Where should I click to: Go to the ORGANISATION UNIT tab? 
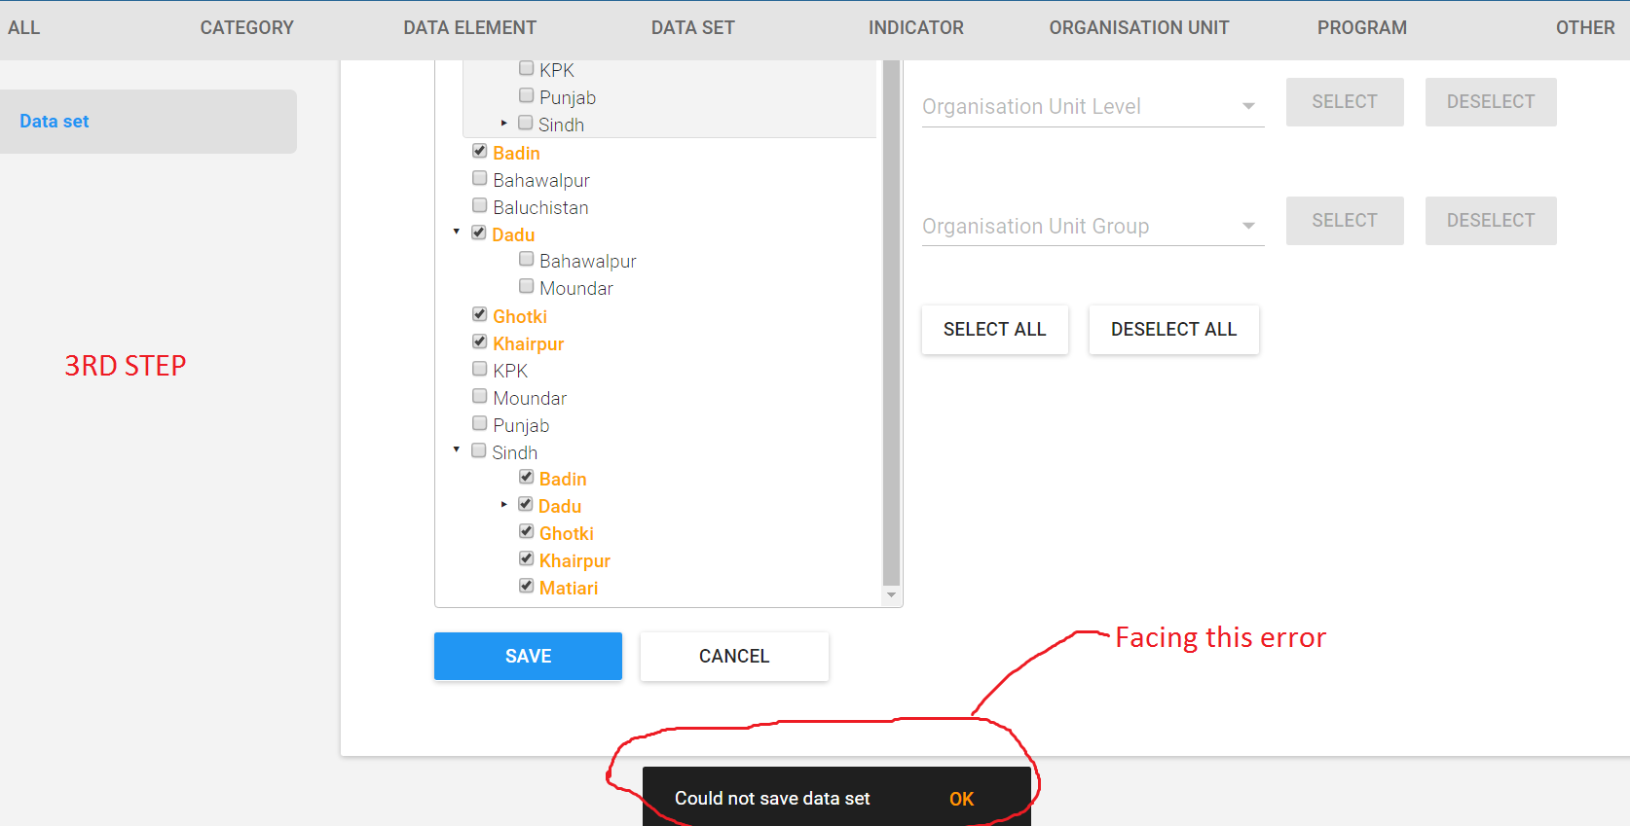[x=1138, y=28]
